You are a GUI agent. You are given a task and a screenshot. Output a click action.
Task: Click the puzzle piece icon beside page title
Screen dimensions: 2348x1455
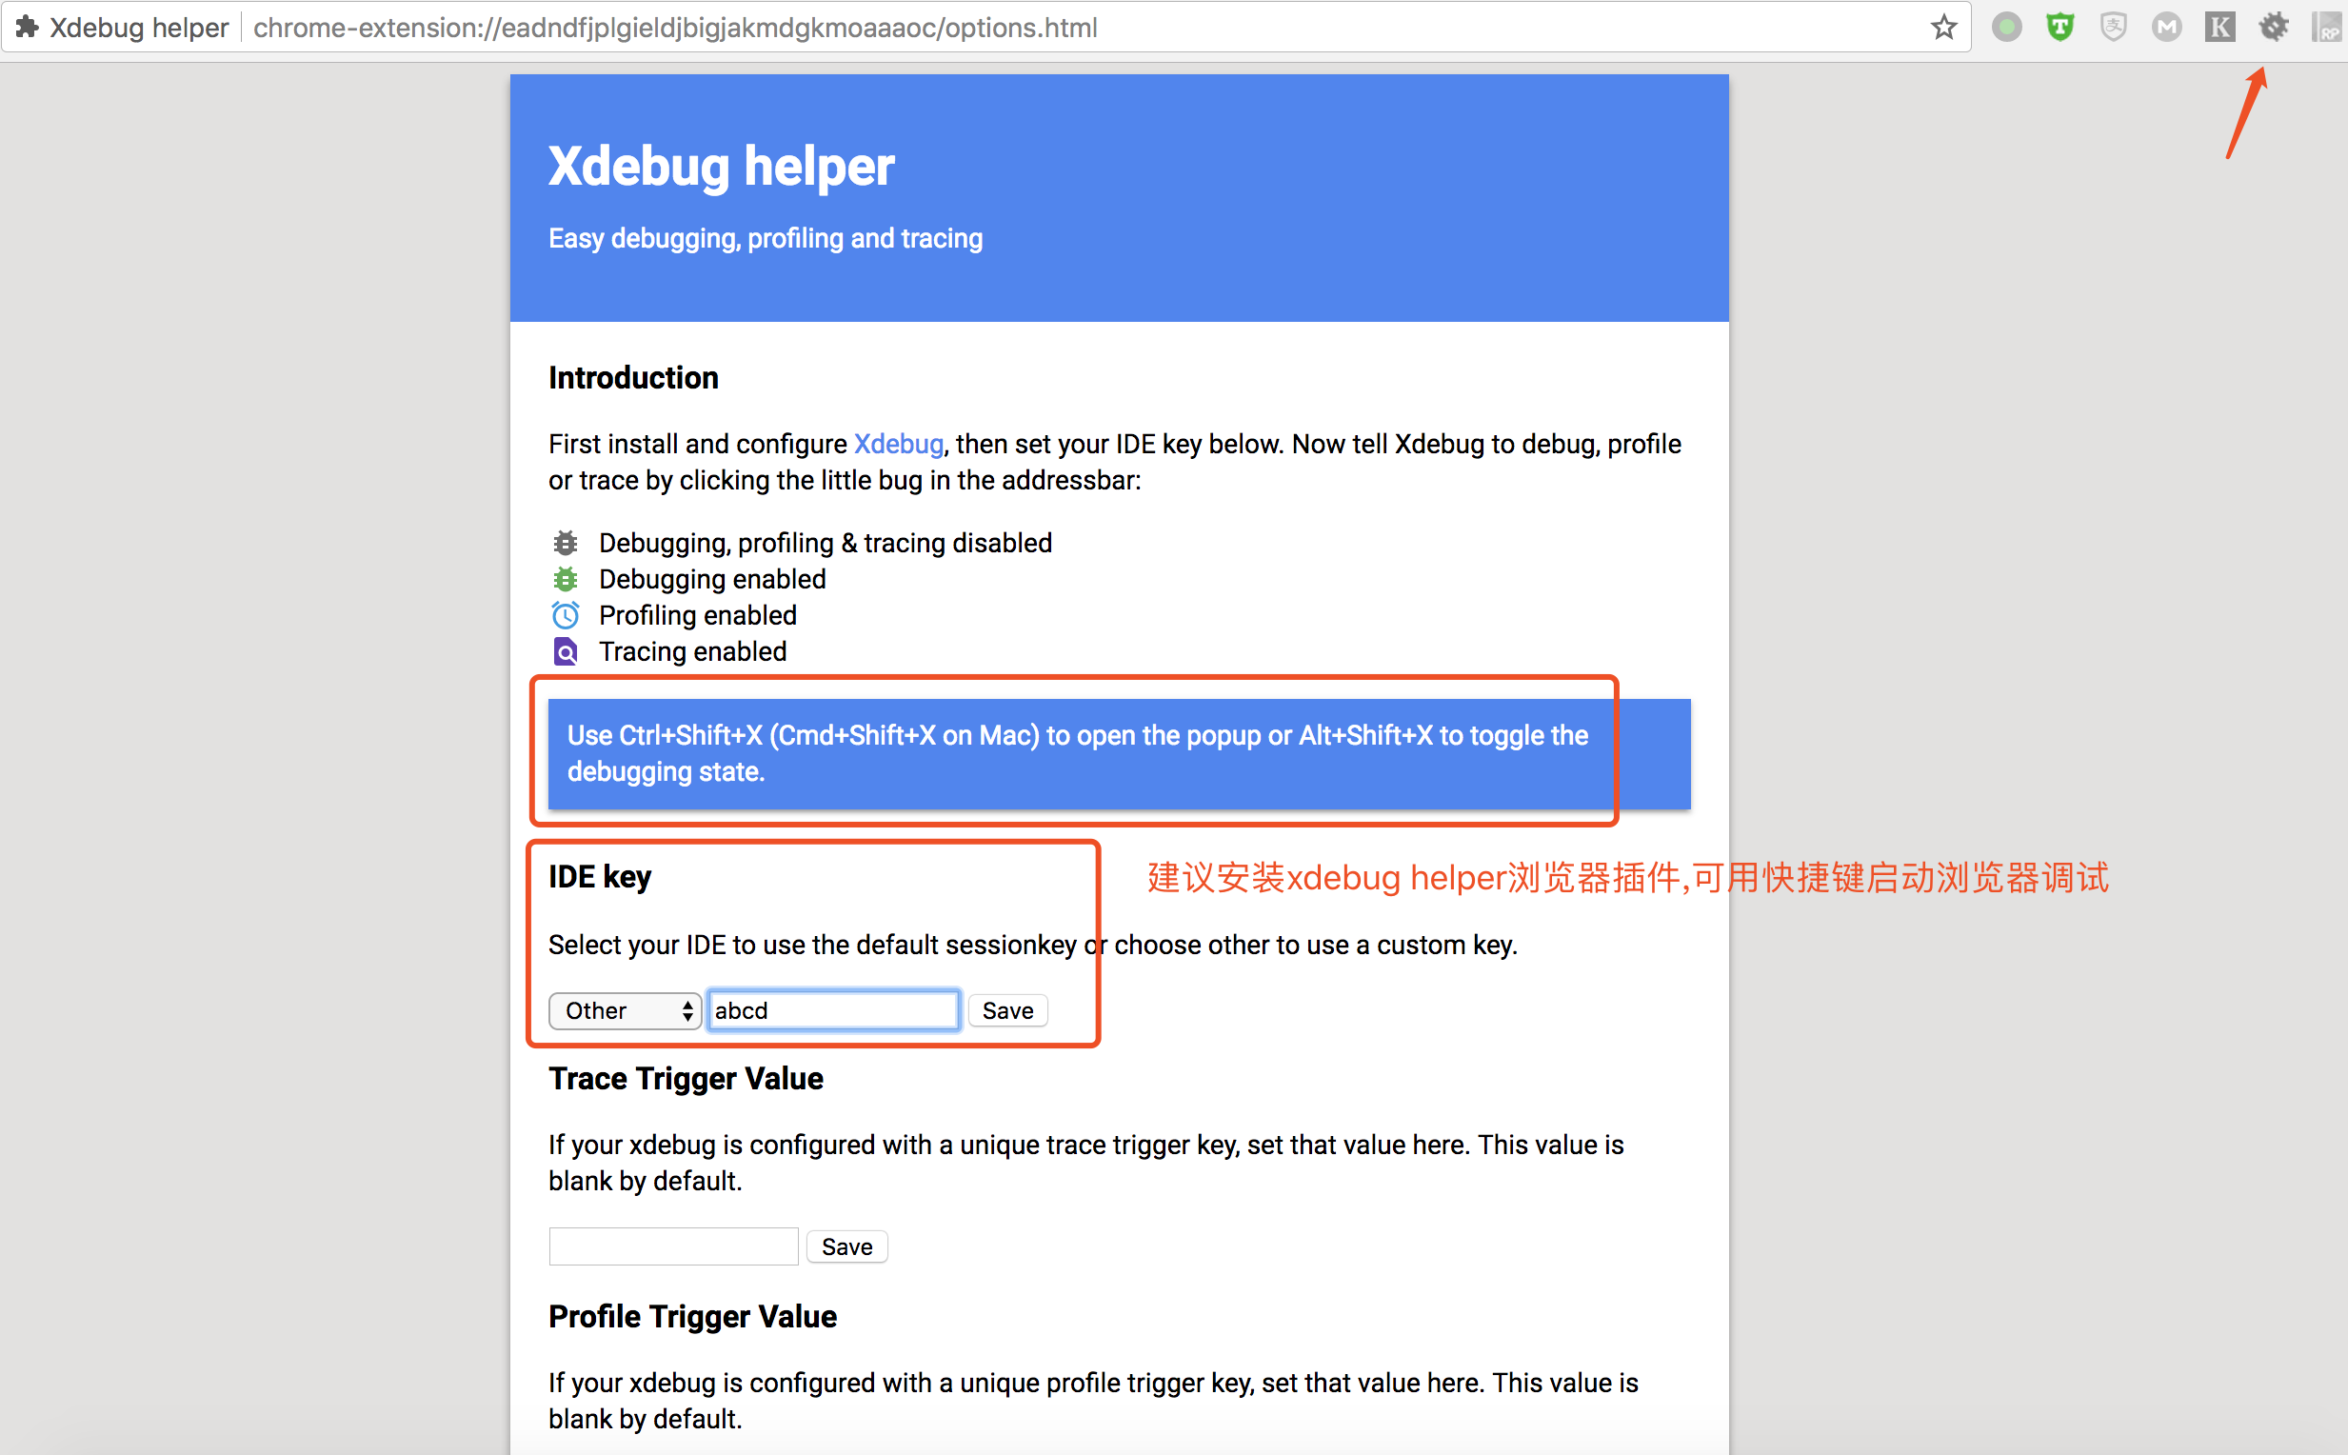(27, 27)
